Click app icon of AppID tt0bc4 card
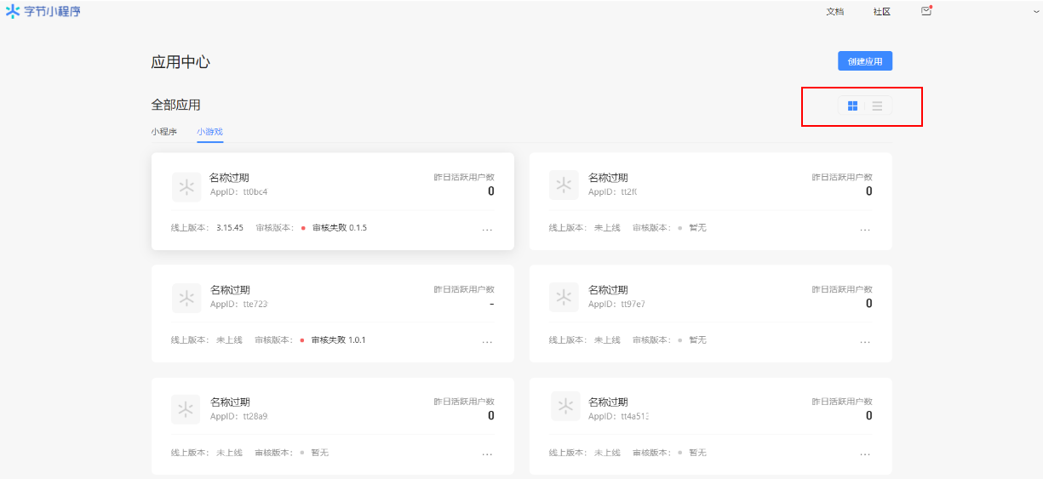The image size is (1043, 479). [x=186, y=187]
